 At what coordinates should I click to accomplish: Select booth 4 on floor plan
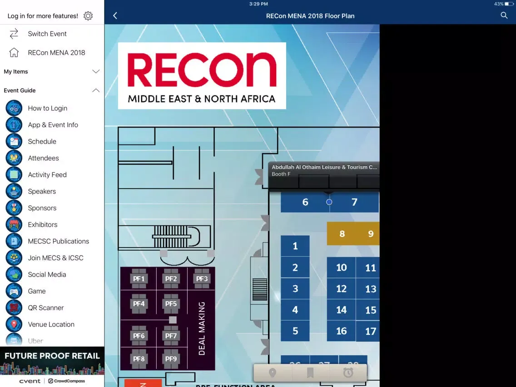295,310
